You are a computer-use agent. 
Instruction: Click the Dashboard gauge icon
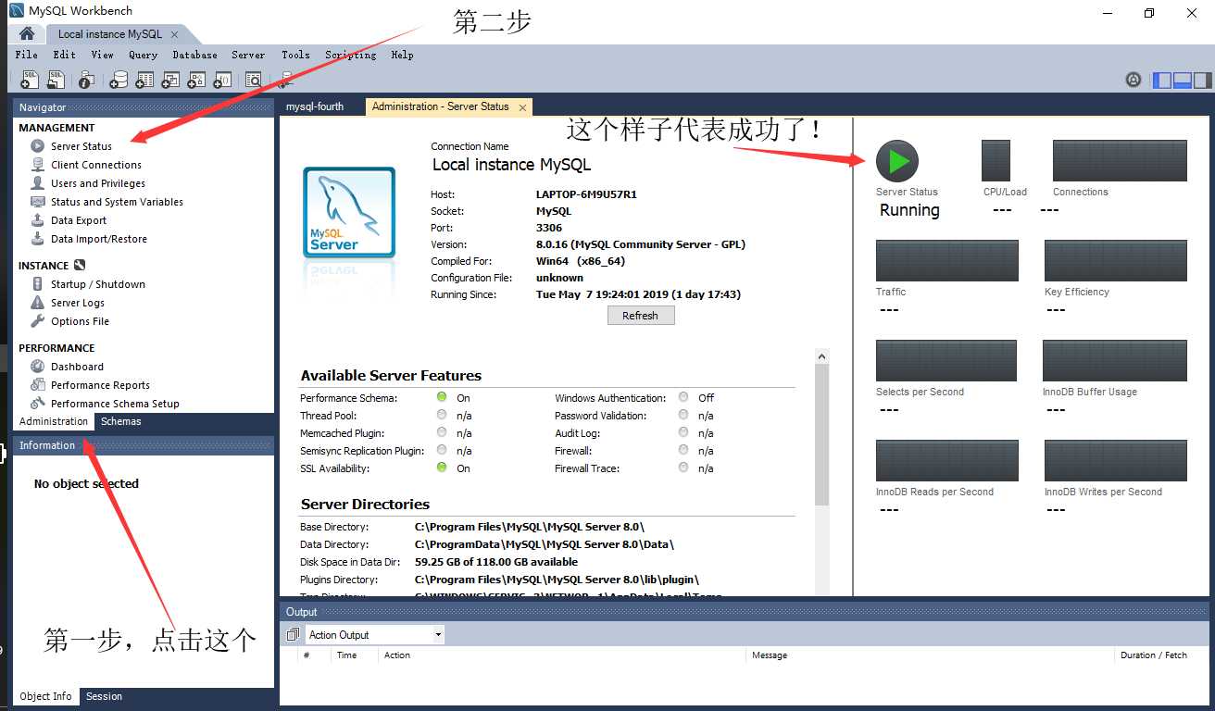point(37,367)
